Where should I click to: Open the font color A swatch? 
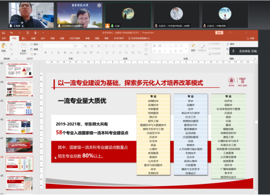pos(98,52)
